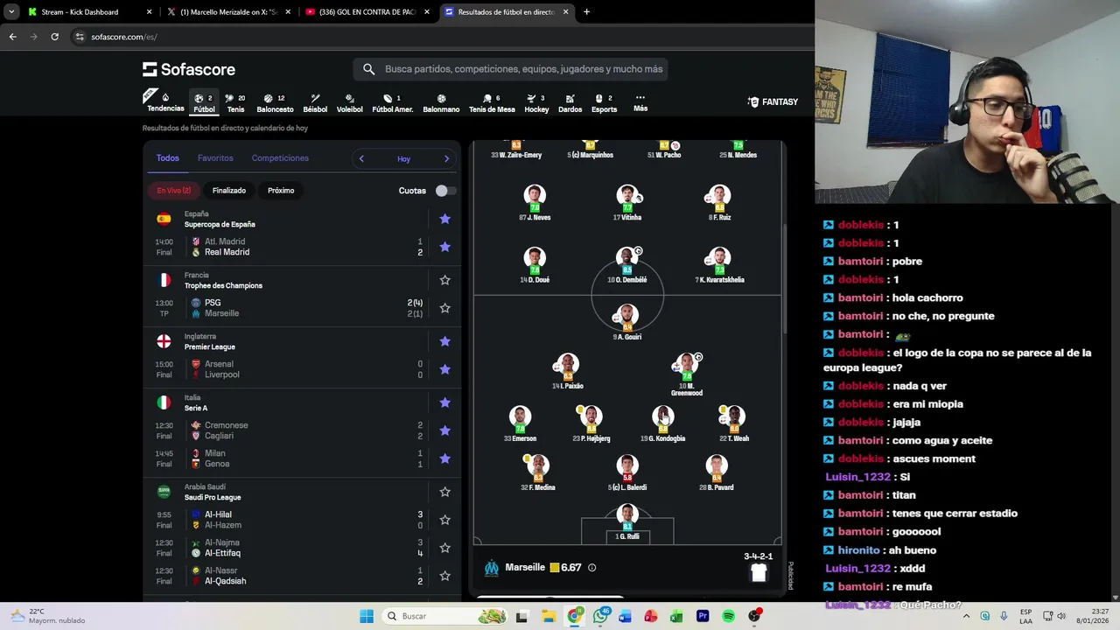Click the browser address bar

(x=437, y=37)
